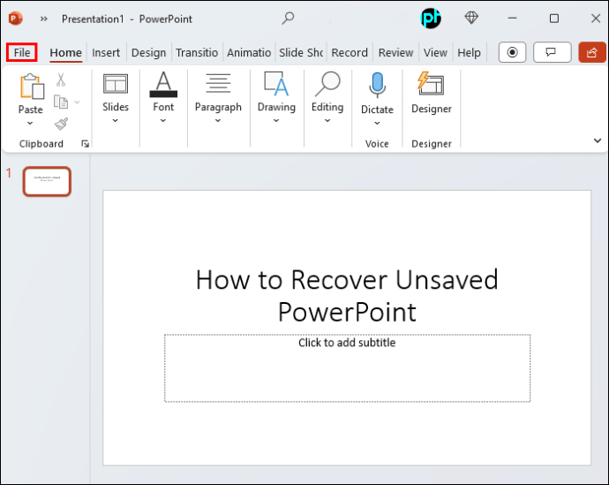Open the Clipboard dialog launcher
Viewport: 609px width, 485px height.
[86, 144]
